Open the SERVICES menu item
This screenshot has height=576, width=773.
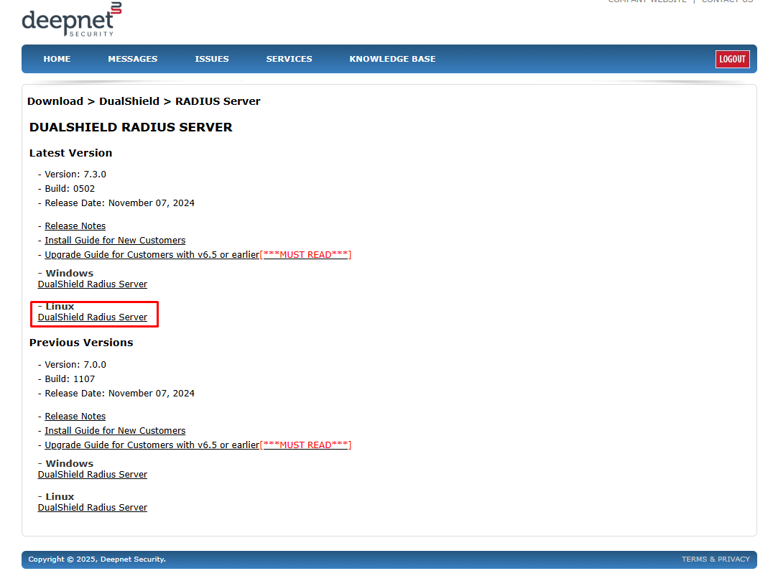[x=289, y=59]
